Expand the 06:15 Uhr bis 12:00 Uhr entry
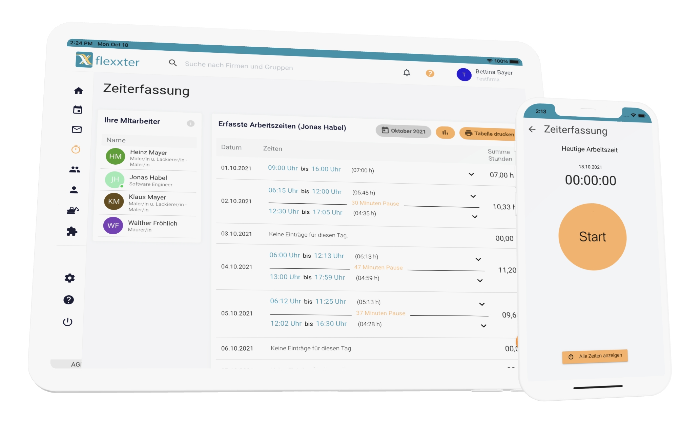 pyautogui.click(x=473, y=196)
